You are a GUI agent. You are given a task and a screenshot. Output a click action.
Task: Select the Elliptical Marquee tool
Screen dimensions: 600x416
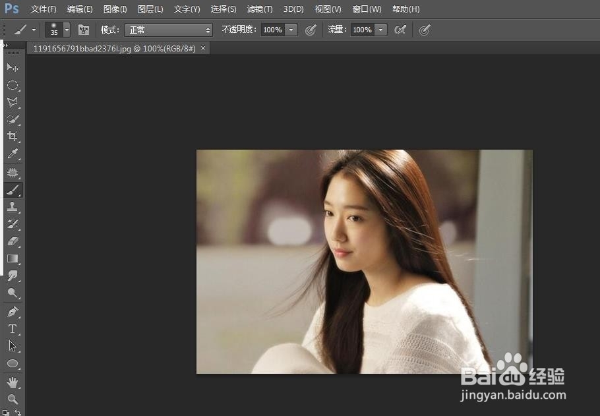[13, 85]
